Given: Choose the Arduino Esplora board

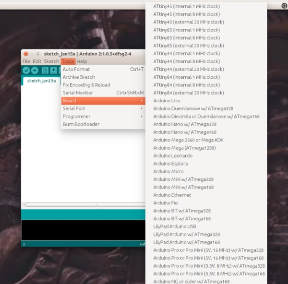Looking at the screenshot, I should pyautogui.click(x=206, y=164).
